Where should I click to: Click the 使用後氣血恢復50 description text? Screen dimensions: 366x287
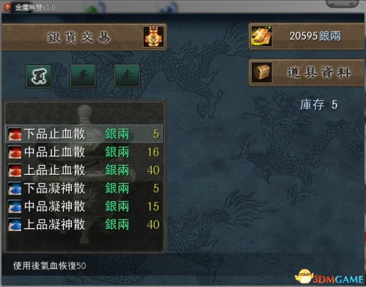50,266
